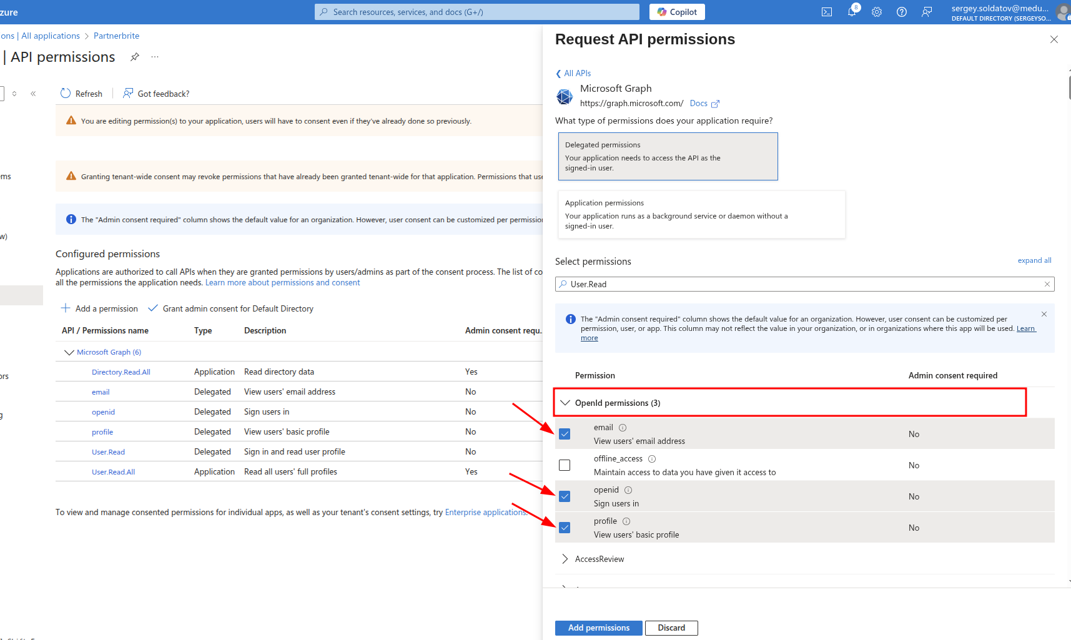Viewport: 1071px width, 640px height.
Task: Click Read all users' full profiles description
Action: pyautogui.click(x=290, y=471)
